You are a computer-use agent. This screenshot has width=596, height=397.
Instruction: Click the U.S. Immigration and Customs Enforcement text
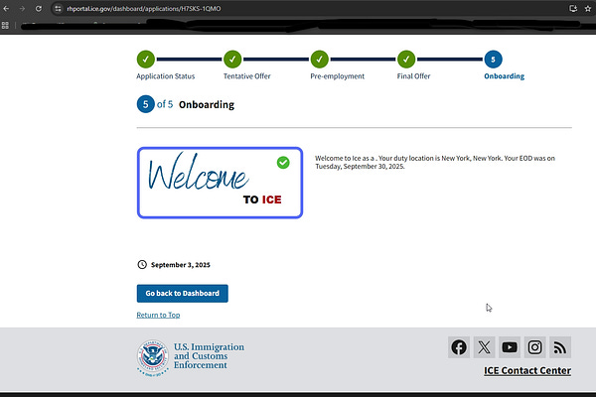pyautogui.click(x=209, y=356)
